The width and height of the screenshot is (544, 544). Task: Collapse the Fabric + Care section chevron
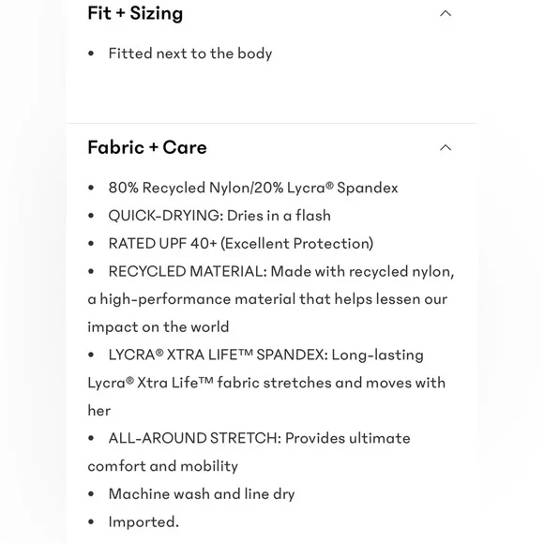point(446,148)
